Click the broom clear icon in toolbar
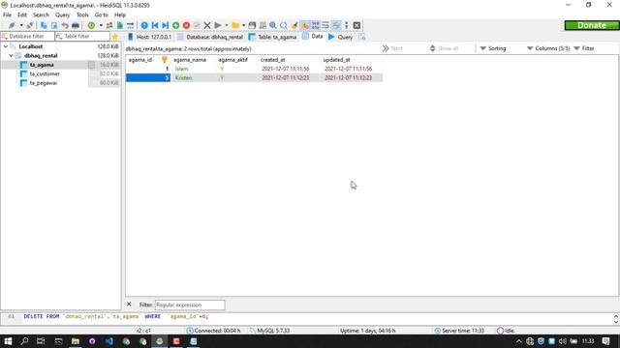 [294, 25]
